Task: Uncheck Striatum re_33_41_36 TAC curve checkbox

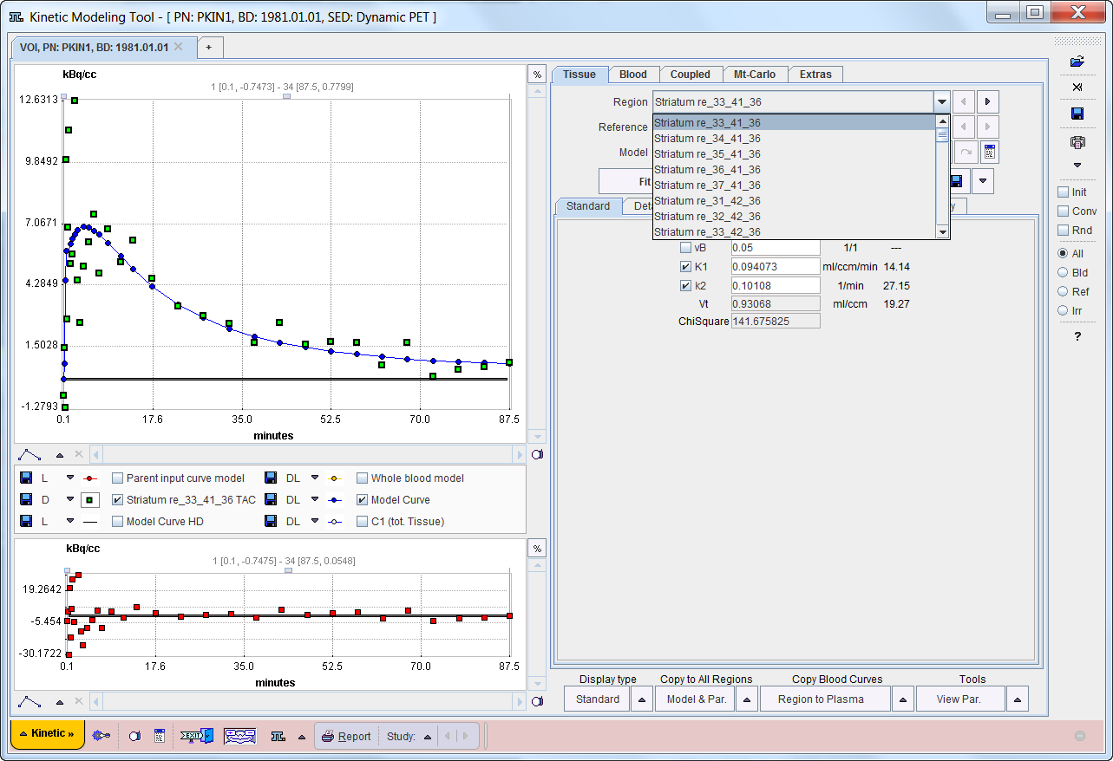Action: coord(118,499)
